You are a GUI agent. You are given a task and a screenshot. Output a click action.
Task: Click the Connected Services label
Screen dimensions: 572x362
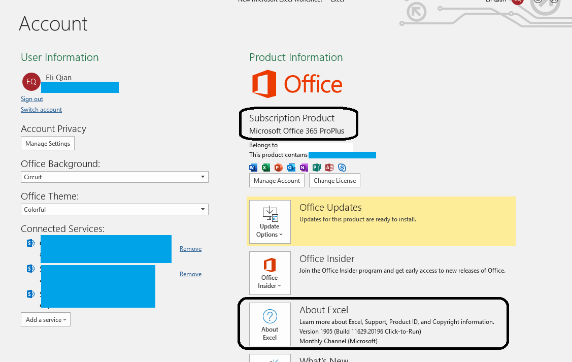(63, 229)
